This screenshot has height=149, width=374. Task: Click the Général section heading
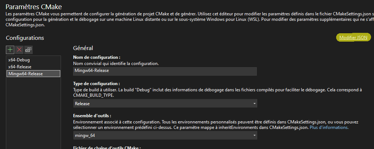(83, 48)
